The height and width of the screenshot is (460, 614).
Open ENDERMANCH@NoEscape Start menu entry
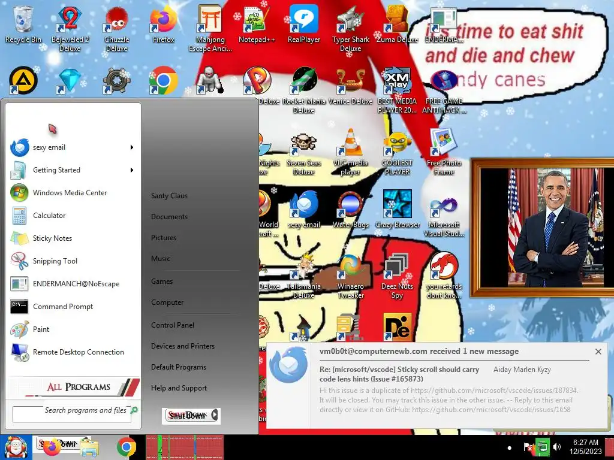click(73, 283)
